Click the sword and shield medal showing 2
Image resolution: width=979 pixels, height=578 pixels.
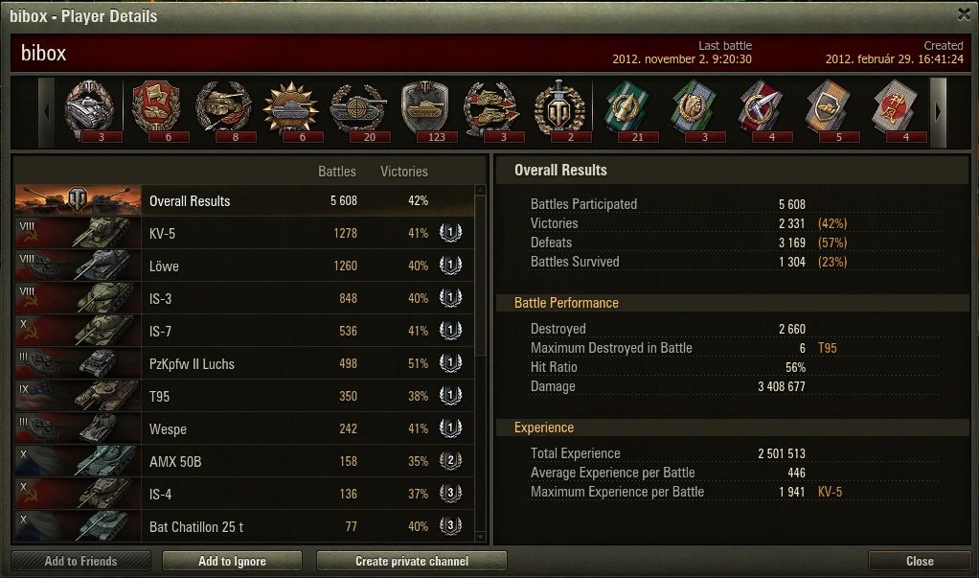[x=559, y=110]
